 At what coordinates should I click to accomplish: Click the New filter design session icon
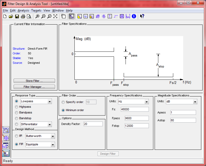point(5,16)
